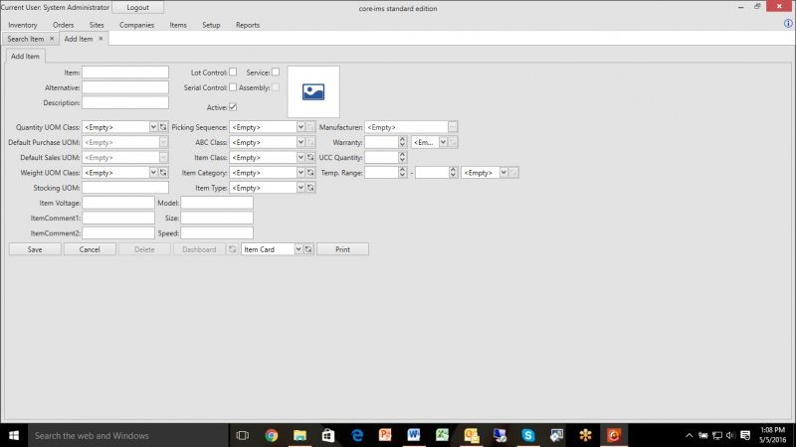Expand the ABC Class dropdown
Viewport: 796px width, 447px height.
[x=300, y=142]
